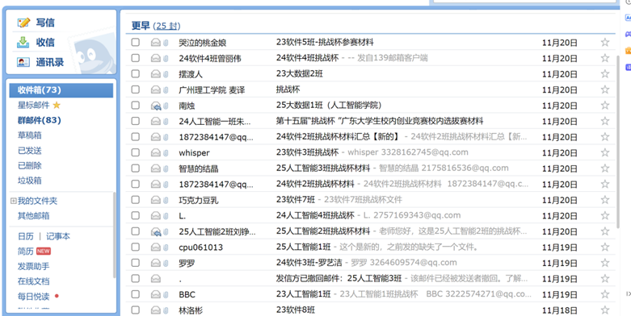Click the 收信 receive mail button

click(45, 42)
